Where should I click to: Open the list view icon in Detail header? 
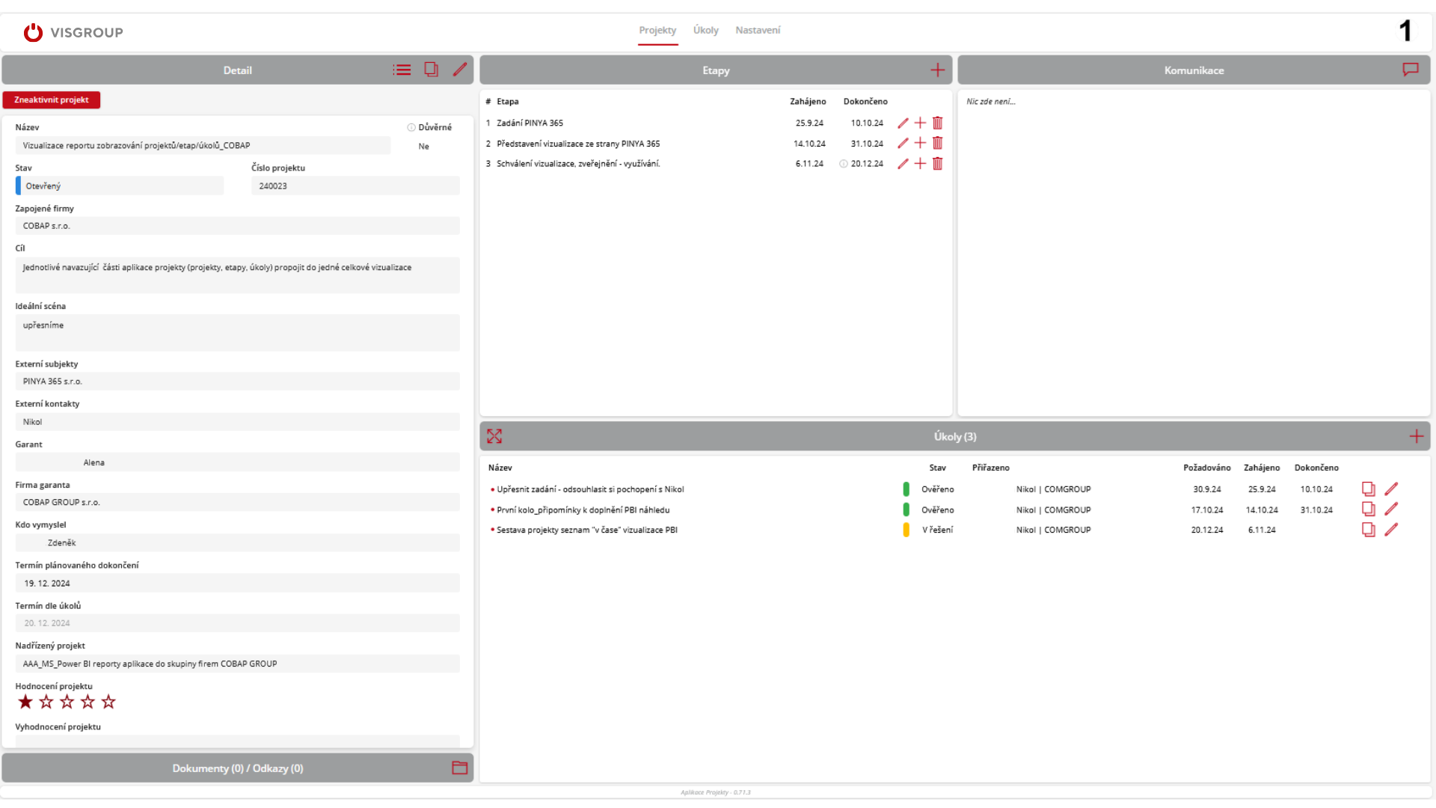pyautogui.click(x=402, y=70)
